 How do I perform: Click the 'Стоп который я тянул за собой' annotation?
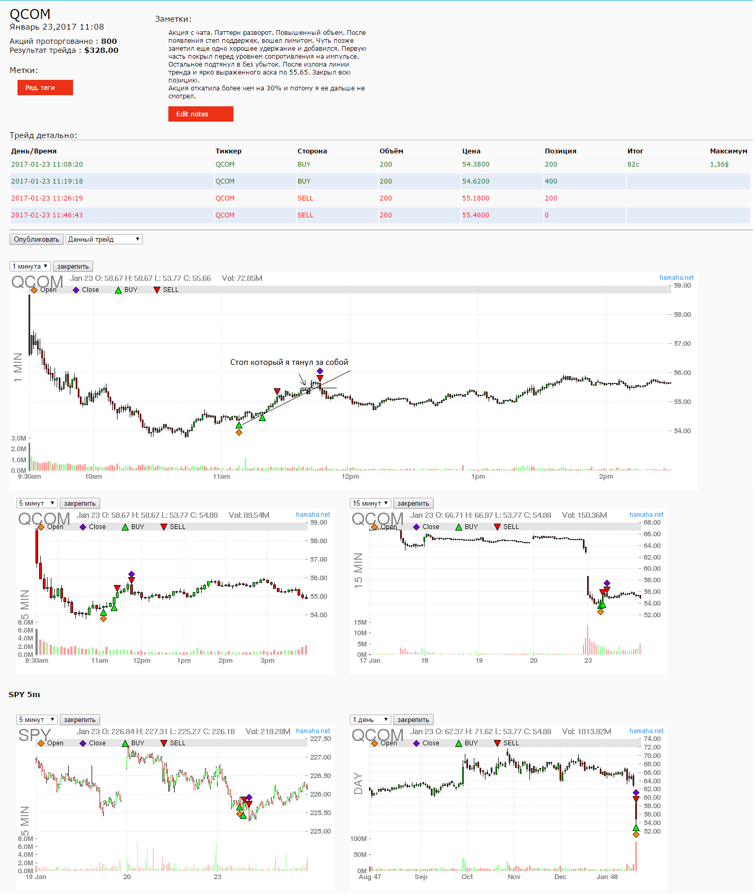pyautogui.click(x=289, y=362)
